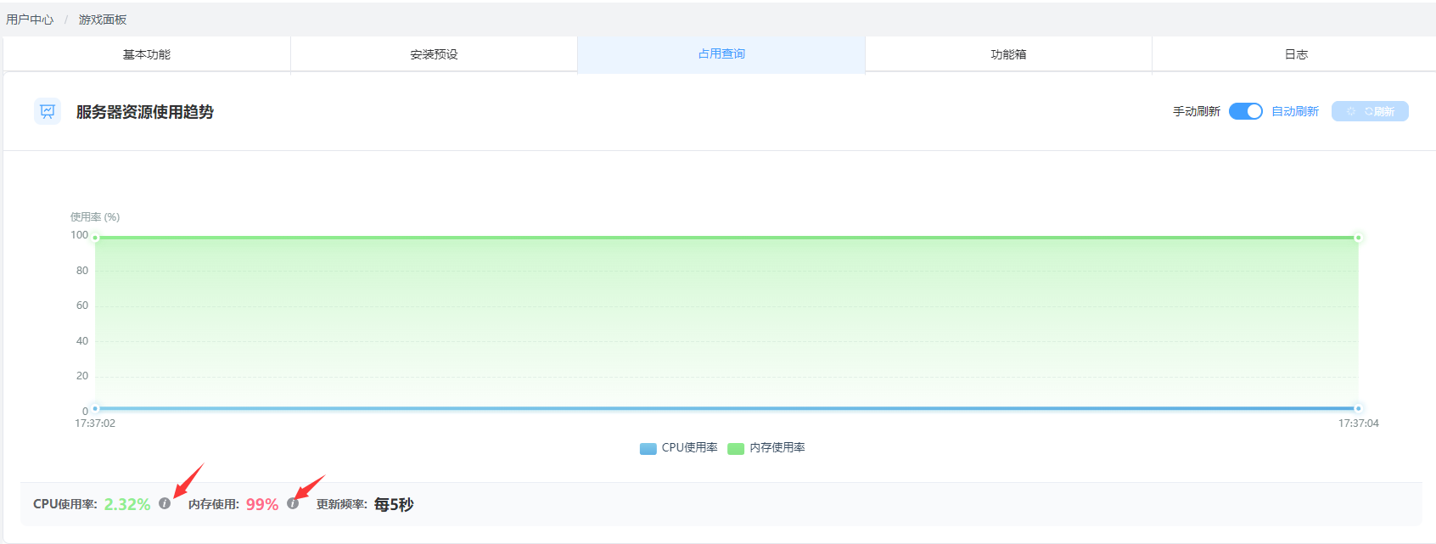Click the info icon beside CPU使用率 value
Image resolution: width=1436 pixels, height=544 pixels.
[x=165, y=503]
